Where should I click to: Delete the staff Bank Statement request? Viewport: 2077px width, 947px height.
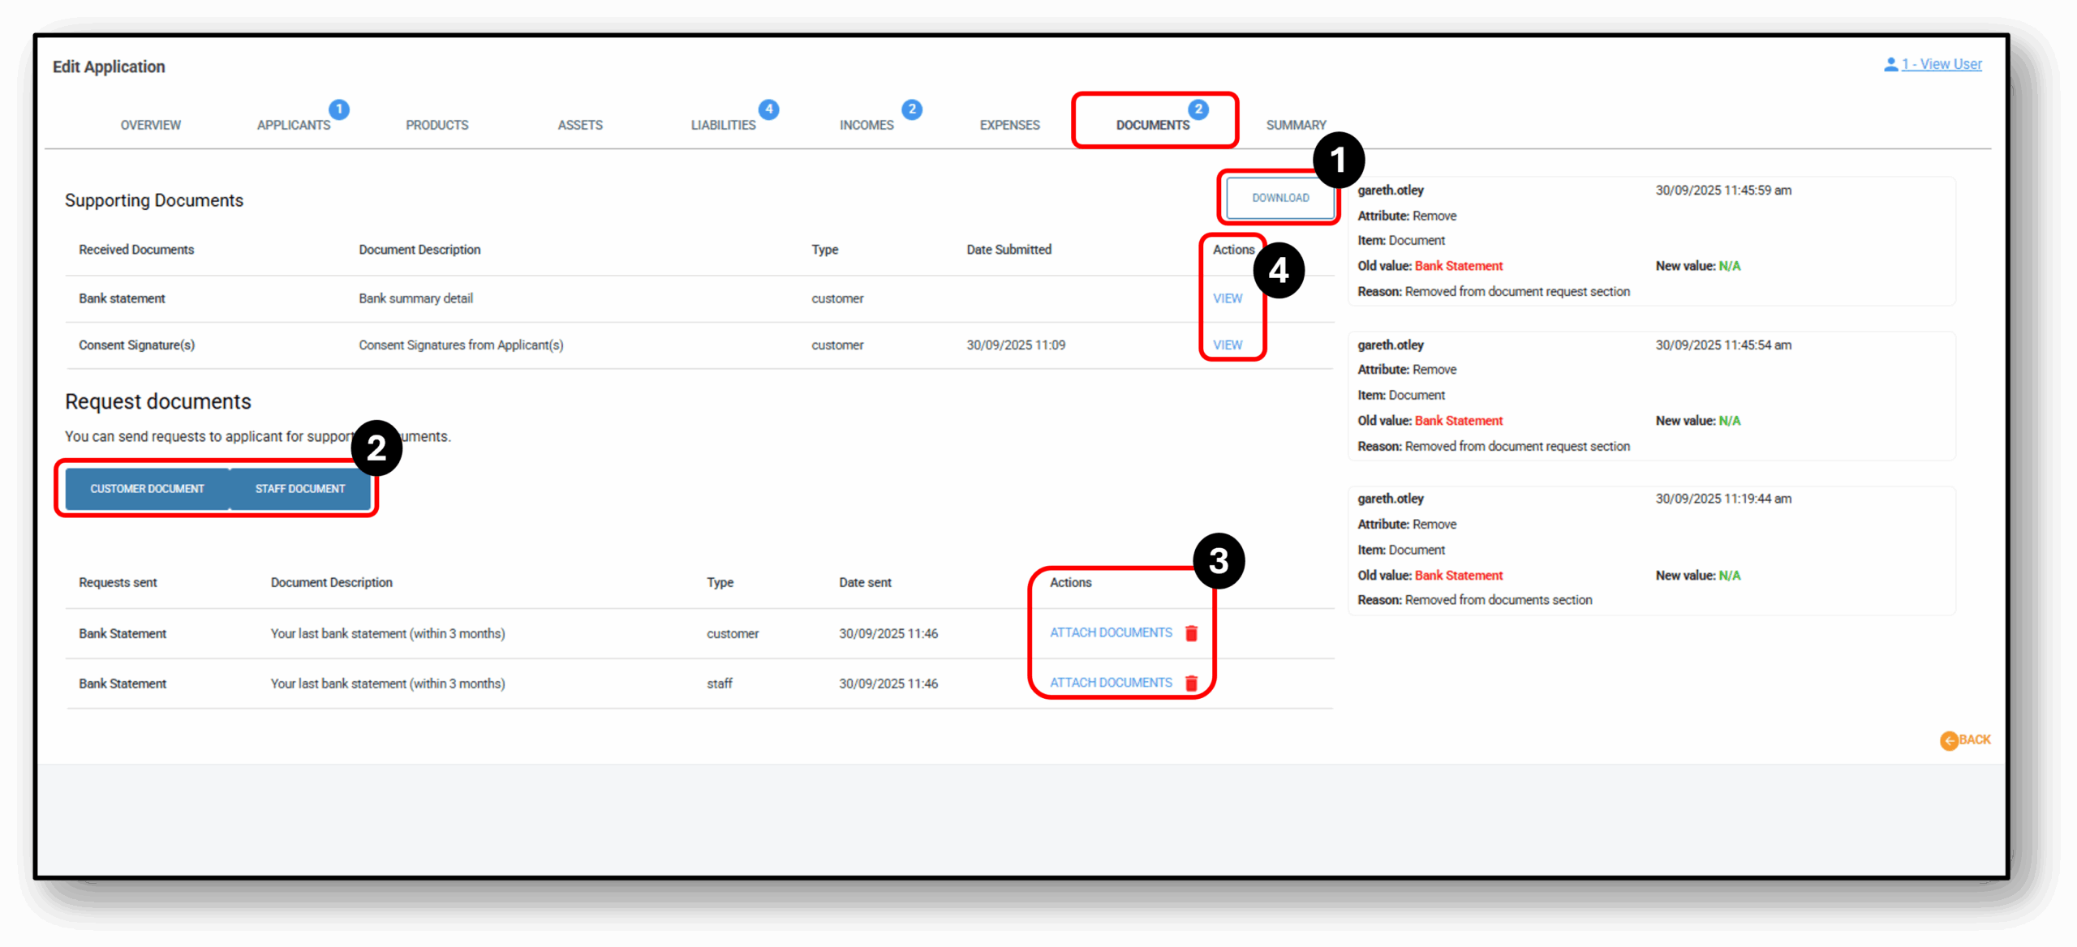pyautogui.click(x=1191, y=683)
